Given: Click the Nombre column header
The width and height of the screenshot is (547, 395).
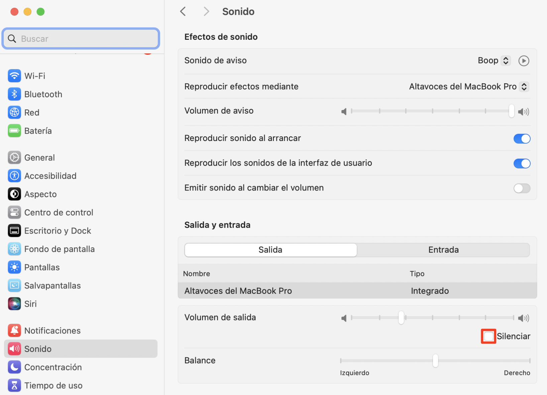Looking at the screenshot, I should click(197, 274).
